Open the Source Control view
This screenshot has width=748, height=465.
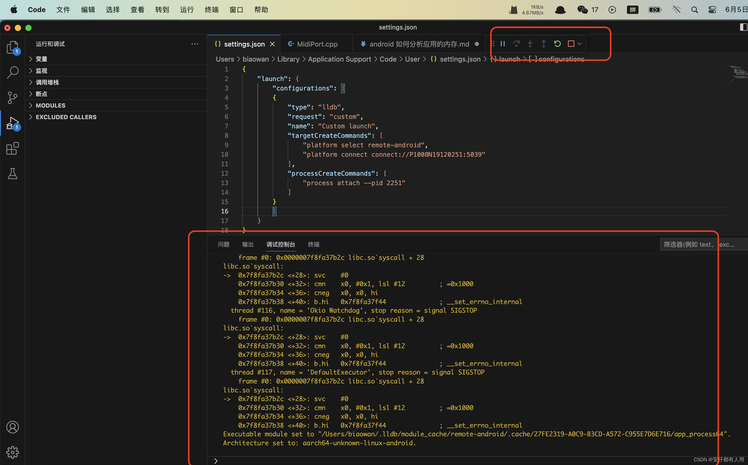point(12,98)
